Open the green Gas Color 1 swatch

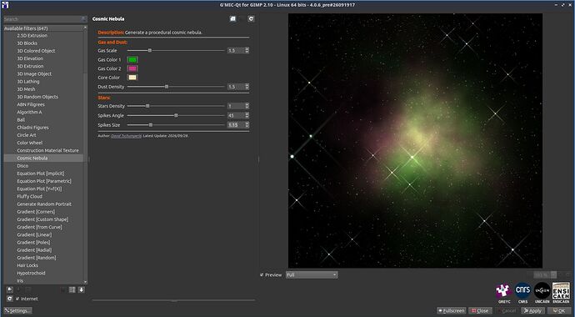132,59
